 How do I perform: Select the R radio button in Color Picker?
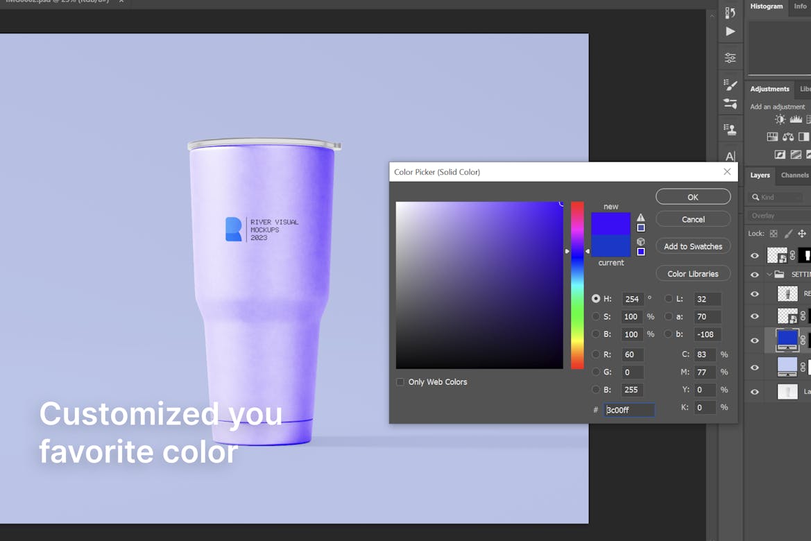pyautogui.click(x=596, y=354)
